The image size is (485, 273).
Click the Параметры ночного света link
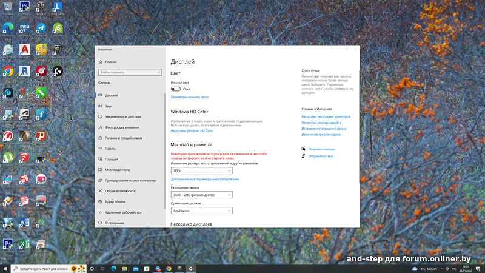click(x=189, y=97)
